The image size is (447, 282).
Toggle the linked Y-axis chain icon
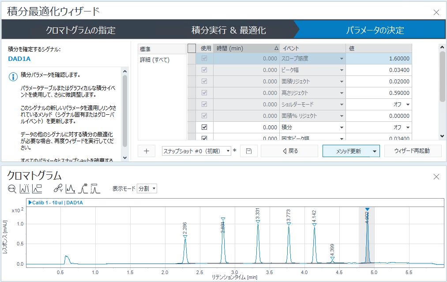(x=58, y=188)
